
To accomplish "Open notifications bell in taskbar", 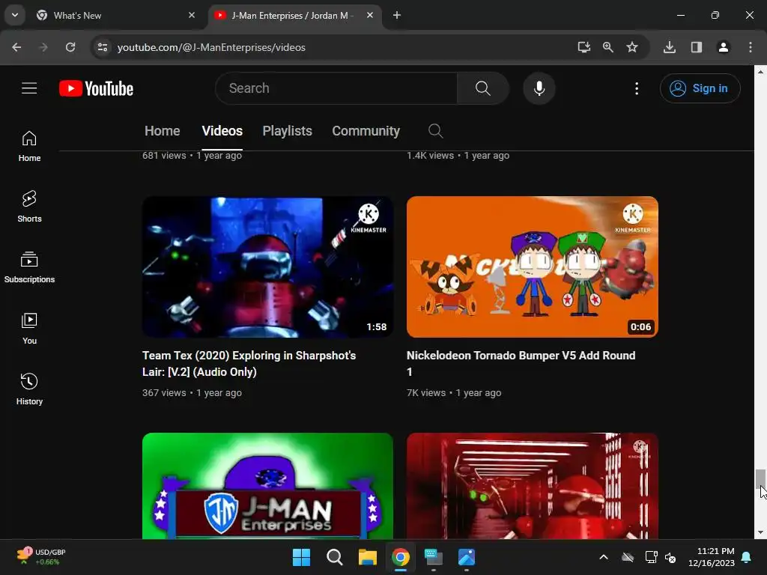I will coord(747,557).
